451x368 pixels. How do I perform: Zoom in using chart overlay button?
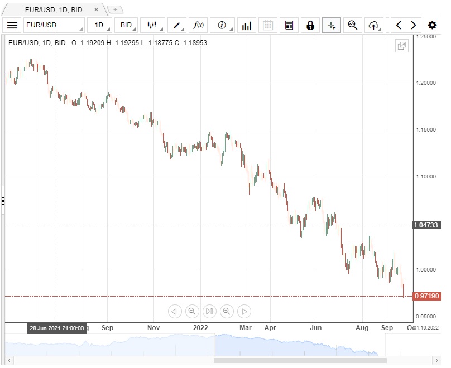click(x=227, y=311)
